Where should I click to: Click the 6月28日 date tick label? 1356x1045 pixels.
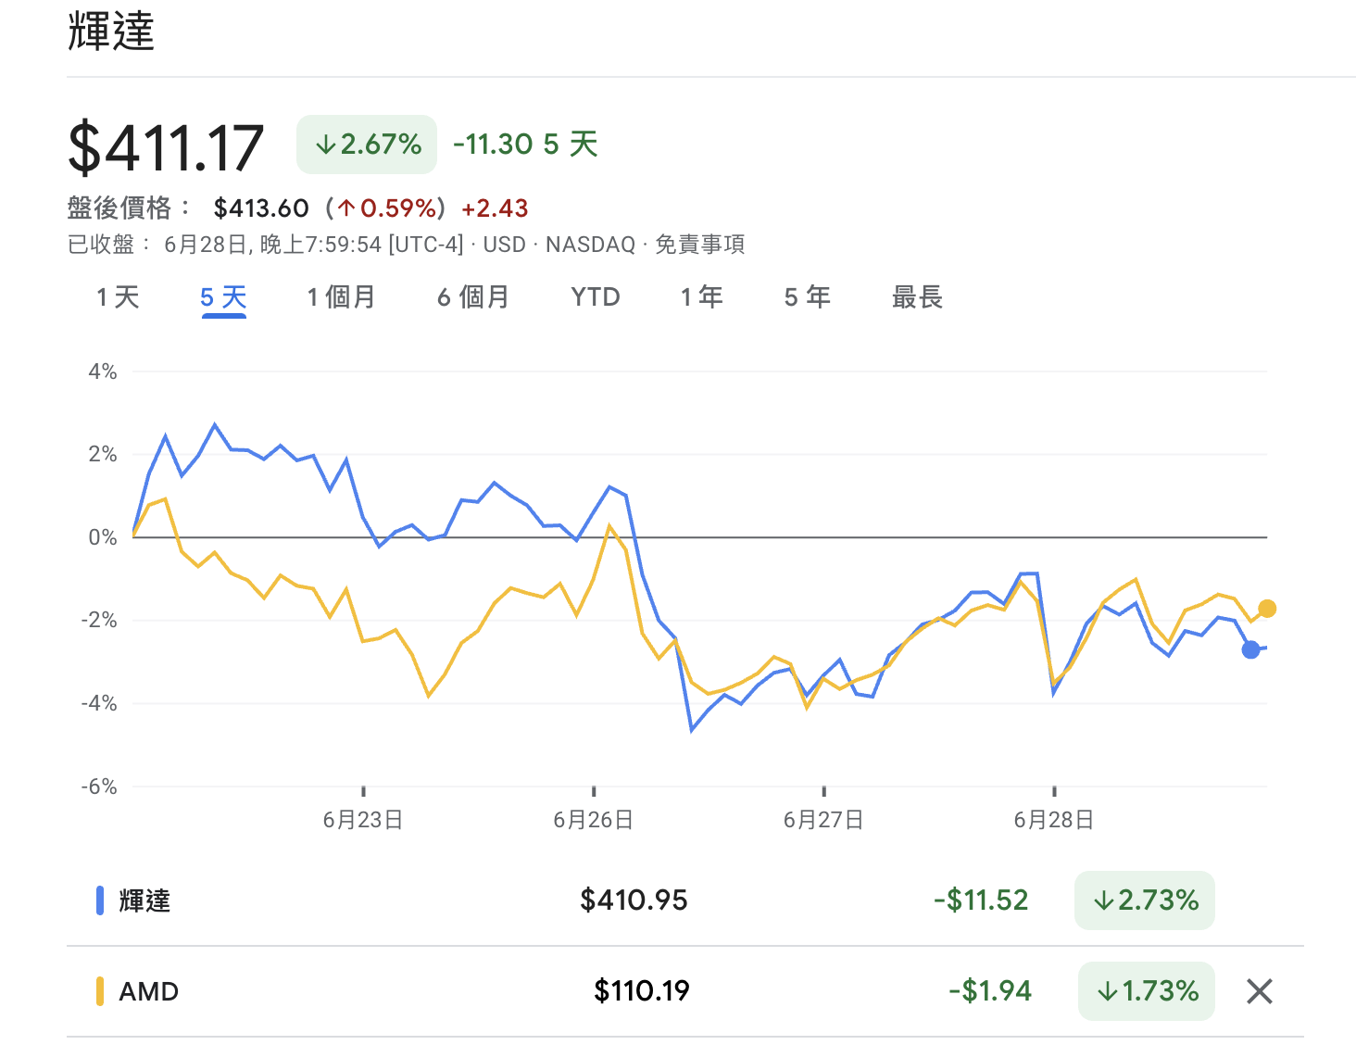[x=1054, y=820]
